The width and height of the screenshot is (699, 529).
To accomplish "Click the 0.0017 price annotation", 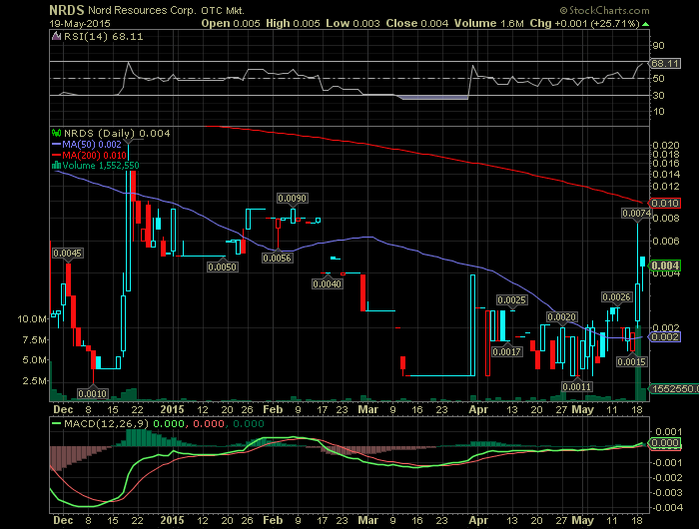I will (x=507, y=351).
